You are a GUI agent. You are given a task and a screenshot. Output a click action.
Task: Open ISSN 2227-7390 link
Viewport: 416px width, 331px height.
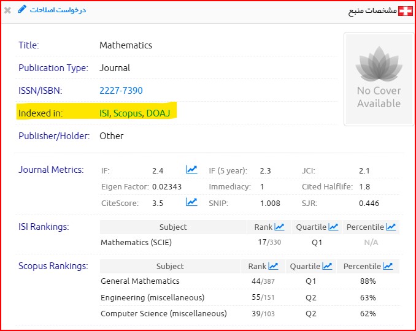pyautogui.click(x=121, y=91)
